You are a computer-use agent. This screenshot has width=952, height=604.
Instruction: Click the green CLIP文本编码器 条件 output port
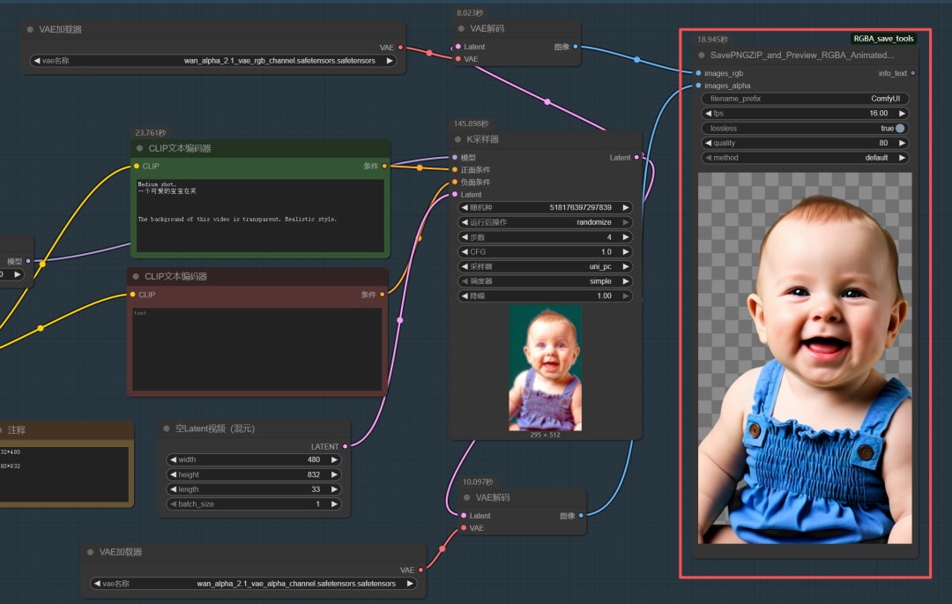(383, 166)
